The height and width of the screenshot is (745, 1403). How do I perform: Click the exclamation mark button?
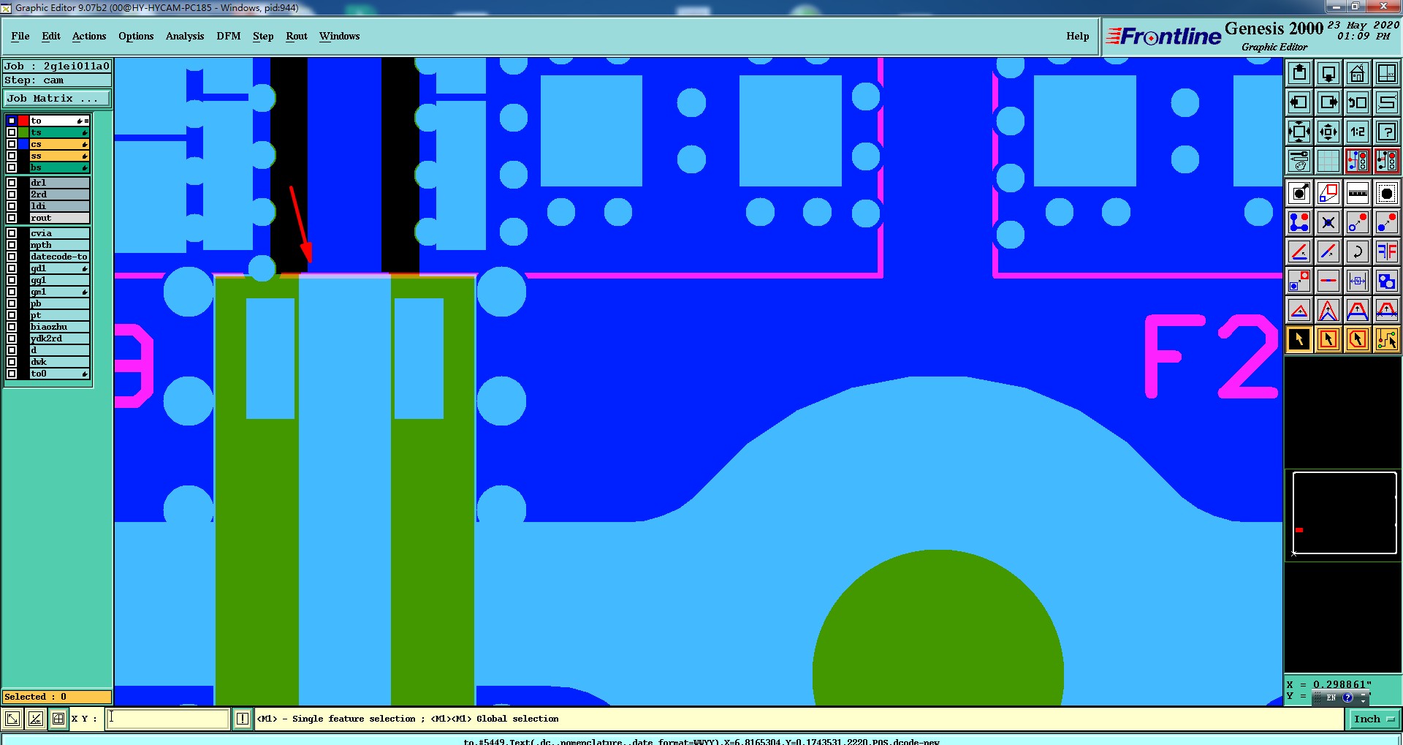coord(243,719)
